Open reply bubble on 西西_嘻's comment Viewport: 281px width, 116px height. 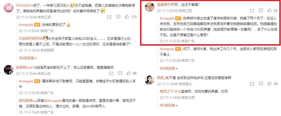tap(261, 84)
